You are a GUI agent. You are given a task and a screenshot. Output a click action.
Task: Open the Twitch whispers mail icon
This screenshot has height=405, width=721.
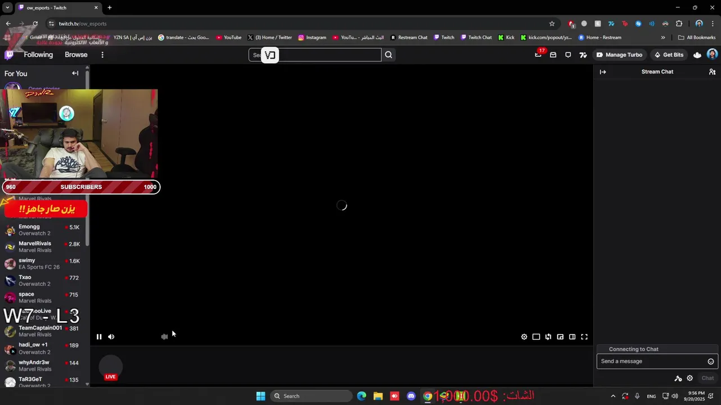[553, 55]
